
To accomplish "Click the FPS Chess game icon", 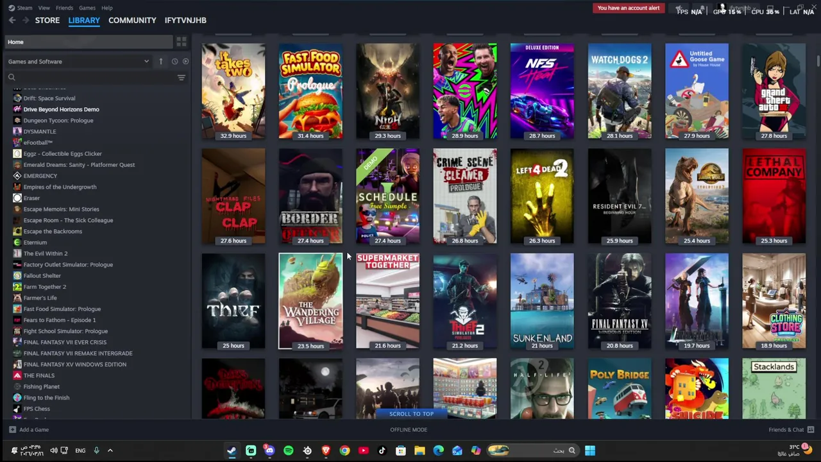I will (17, 409).
